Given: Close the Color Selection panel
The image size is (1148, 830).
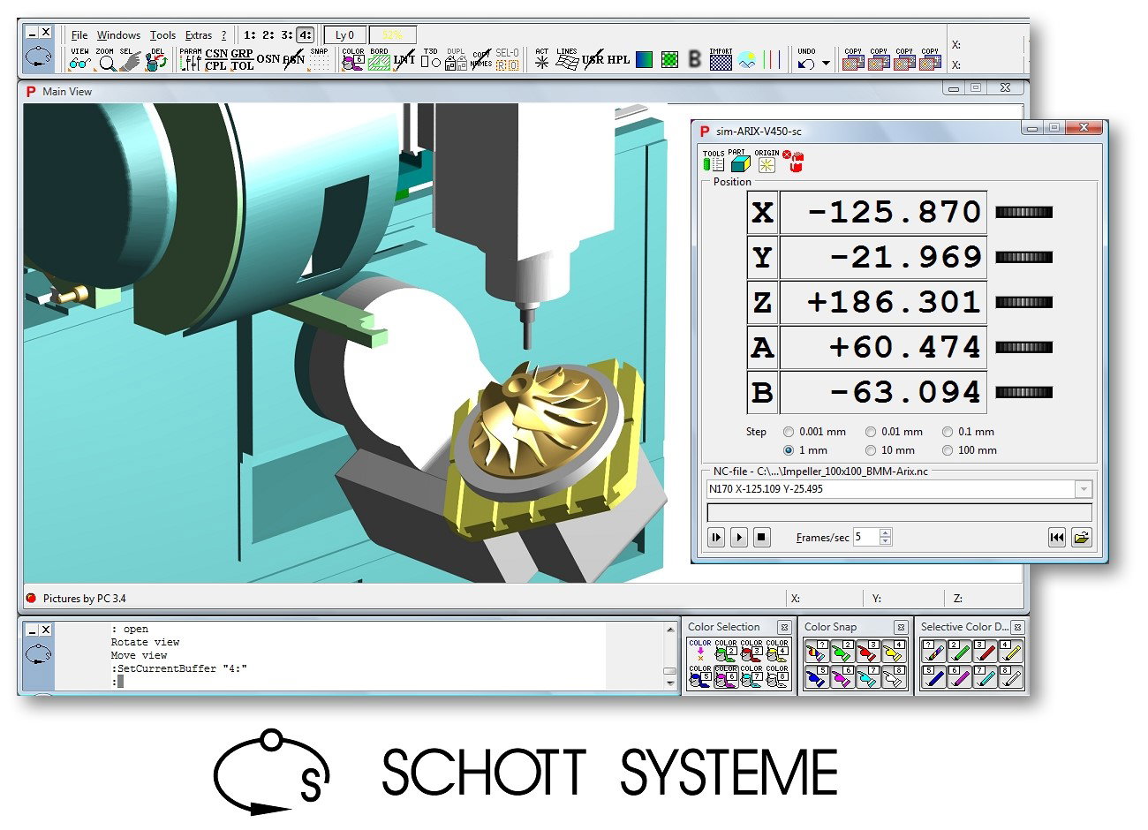Looking at the screenshot, I should coord(783,627).
